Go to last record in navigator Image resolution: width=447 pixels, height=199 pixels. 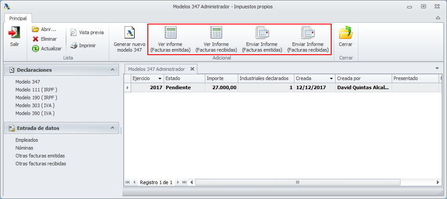tap(184, 182)
